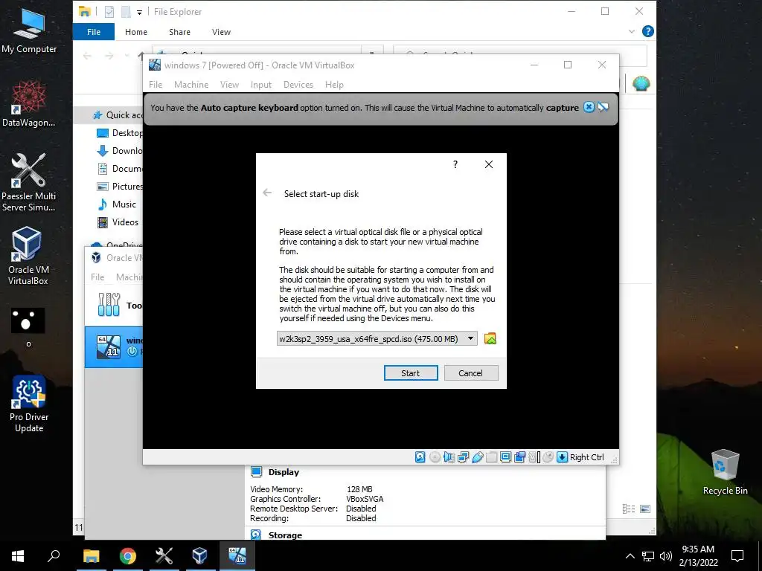The image size is (762, 571).
Task: Open File Explorer recent locations dropdown
Action: pyautogui.click(x=127, y=56)
